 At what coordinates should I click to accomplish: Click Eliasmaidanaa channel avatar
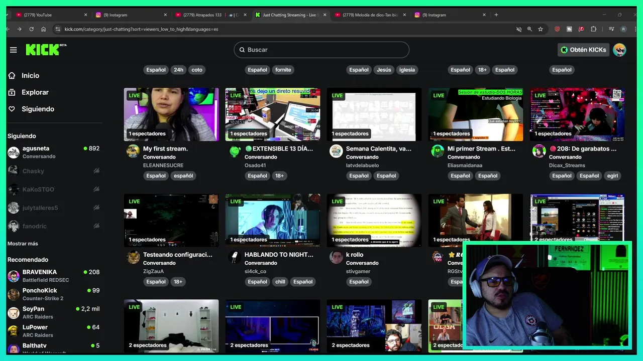point(438,151)
